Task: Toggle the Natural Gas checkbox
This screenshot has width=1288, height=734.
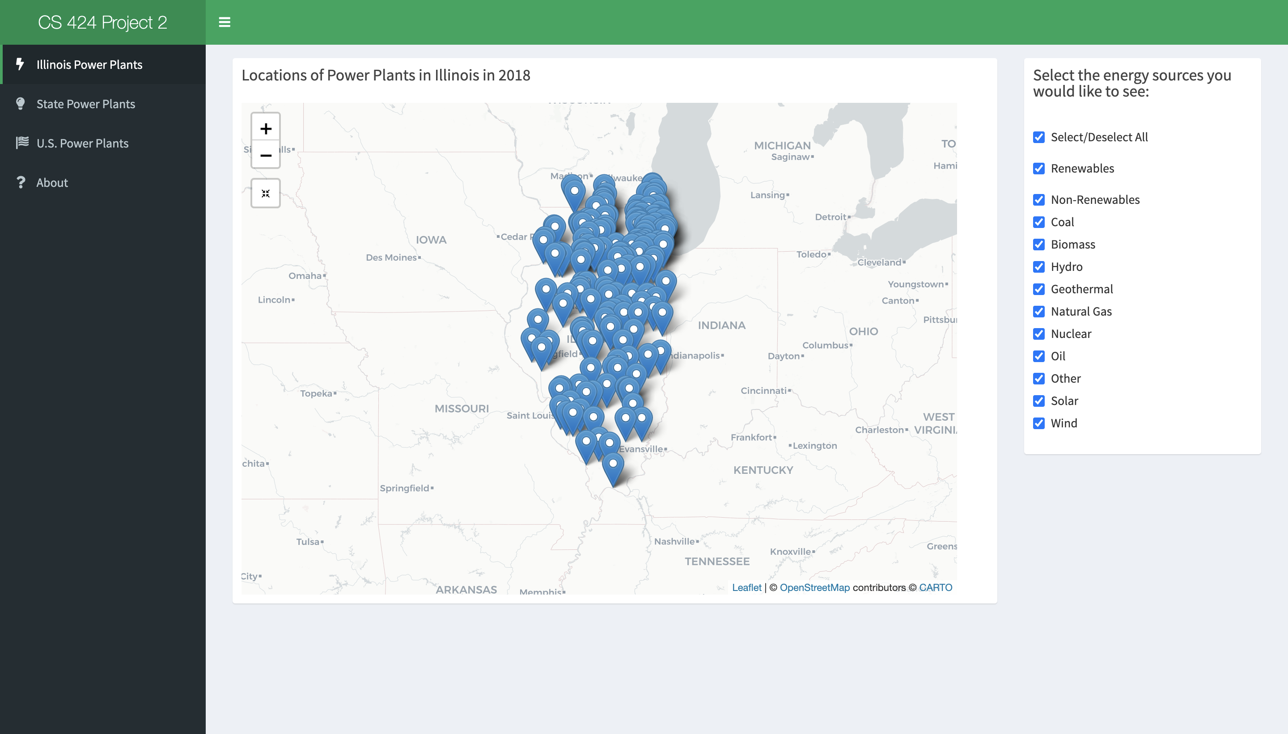Action: coord(1039,312)
